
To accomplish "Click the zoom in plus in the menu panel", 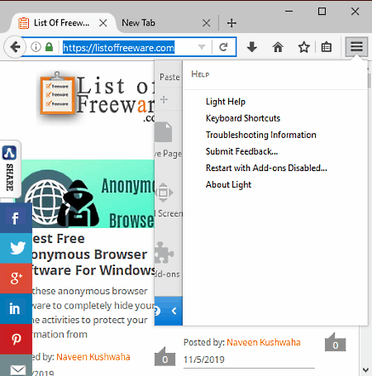I will pyautogui.click(x=164, y=99).
